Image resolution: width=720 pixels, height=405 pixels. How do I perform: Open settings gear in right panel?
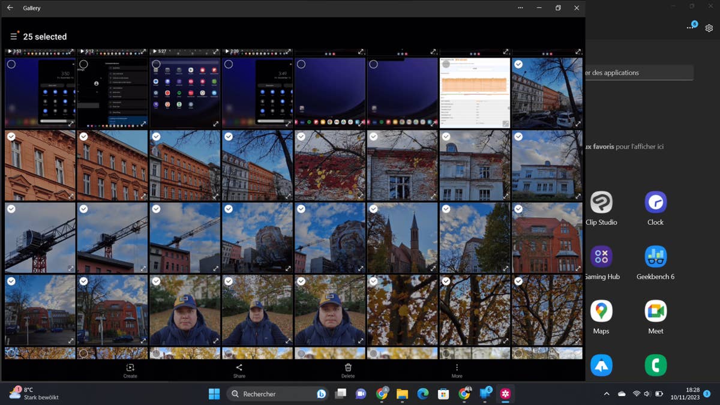709,28
